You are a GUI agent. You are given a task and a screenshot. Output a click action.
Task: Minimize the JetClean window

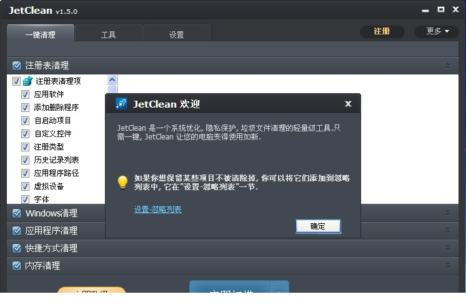425,11
